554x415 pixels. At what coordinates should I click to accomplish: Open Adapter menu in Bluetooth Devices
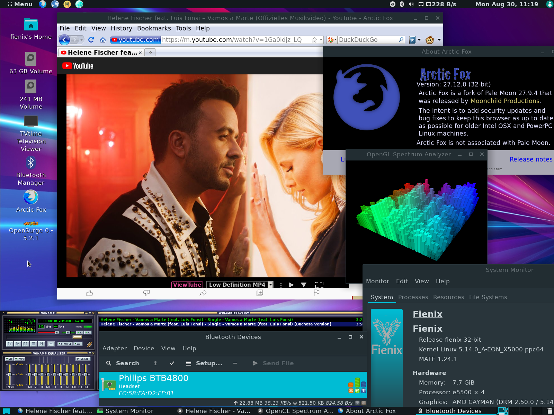coord(115,349)
